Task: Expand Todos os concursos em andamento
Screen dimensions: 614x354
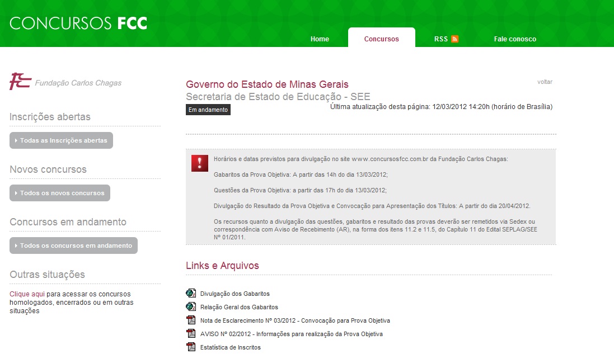Action: coord(73,245)
